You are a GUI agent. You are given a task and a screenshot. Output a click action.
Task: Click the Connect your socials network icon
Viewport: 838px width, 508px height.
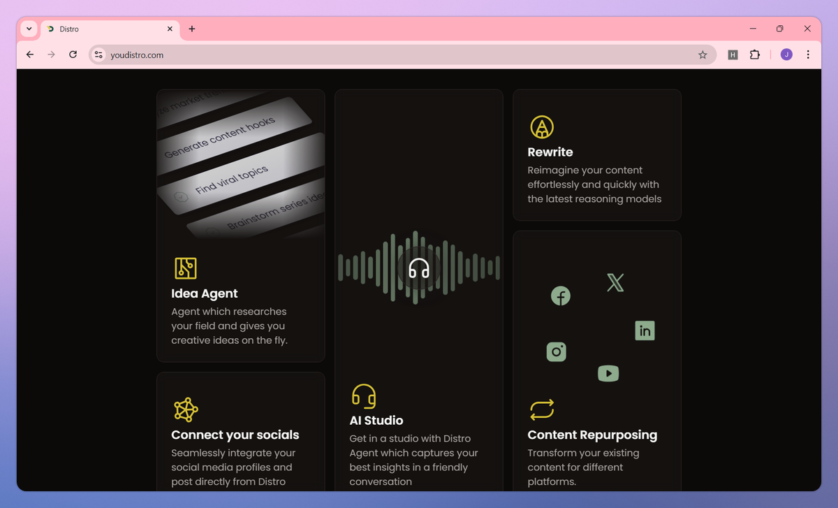pyautogui.click(x=186, y=410)
